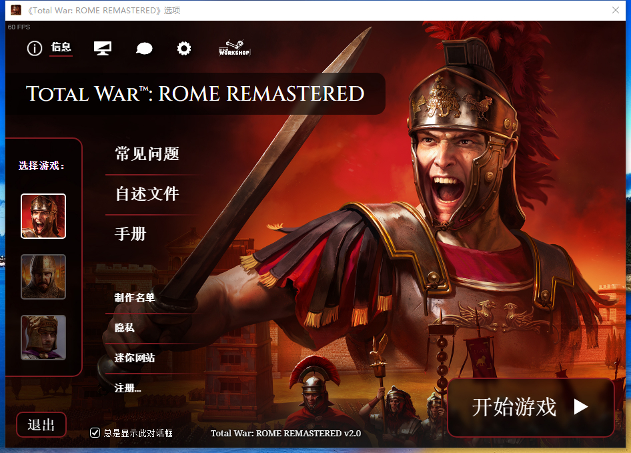This screenshot has height=453, width=631.
Task: Open the display settings monitor icon
Action: 103,48
